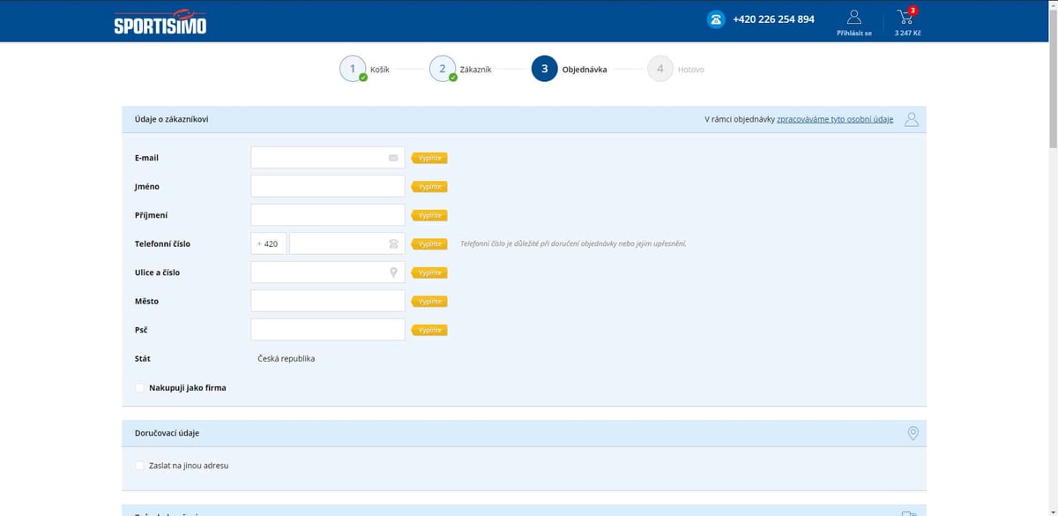
Task: Return to step 2 Zákazník
Action: [443, 69]
